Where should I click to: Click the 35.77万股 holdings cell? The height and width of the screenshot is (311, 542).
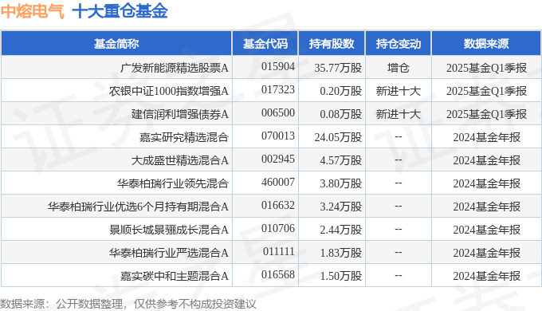[x=338, y=68]
